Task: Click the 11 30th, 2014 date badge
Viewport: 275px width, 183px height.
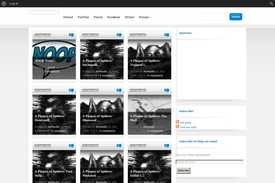Action: (43, 35)
